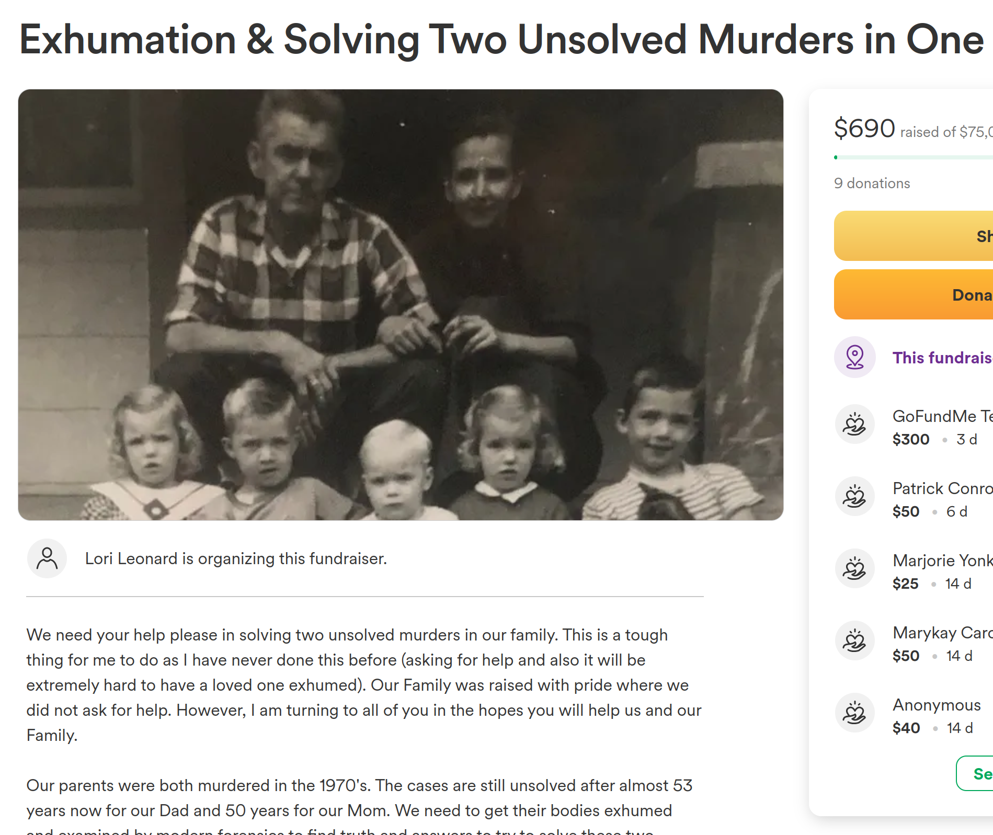Click "Lori Leonard is organizing this fundraiser" text
The height and width of the screenshot is (835, 993).
point(236,558)
